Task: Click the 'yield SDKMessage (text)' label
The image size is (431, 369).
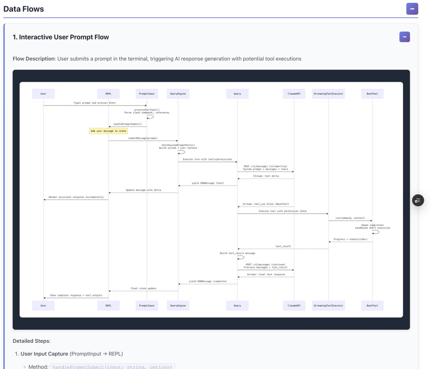Action: (x=208, y=183)
